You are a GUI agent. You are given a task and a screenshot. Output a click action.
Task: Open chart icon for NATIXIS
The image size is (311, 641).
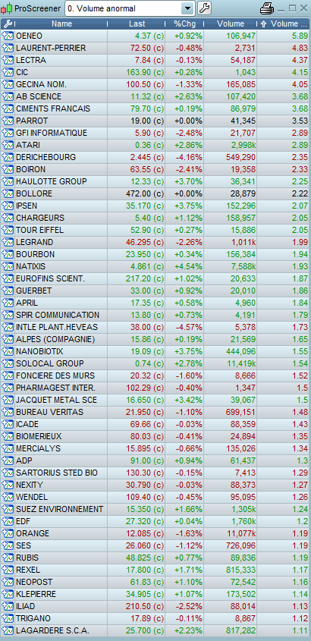click(x=8, y=266)
